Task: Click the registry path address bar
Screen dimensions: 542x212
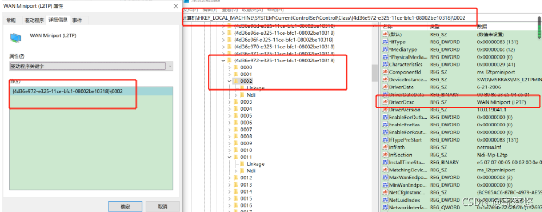Action: tap(330, 17)
